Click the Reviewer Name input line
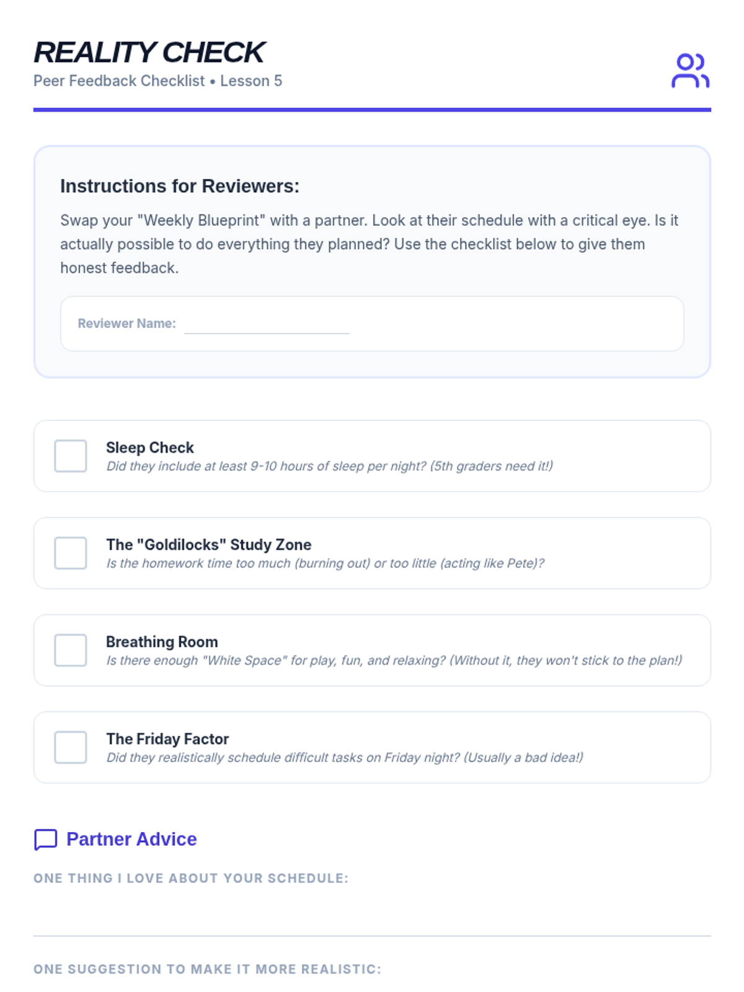The width and height of the screenshot is (744, 992). (267, 325)
